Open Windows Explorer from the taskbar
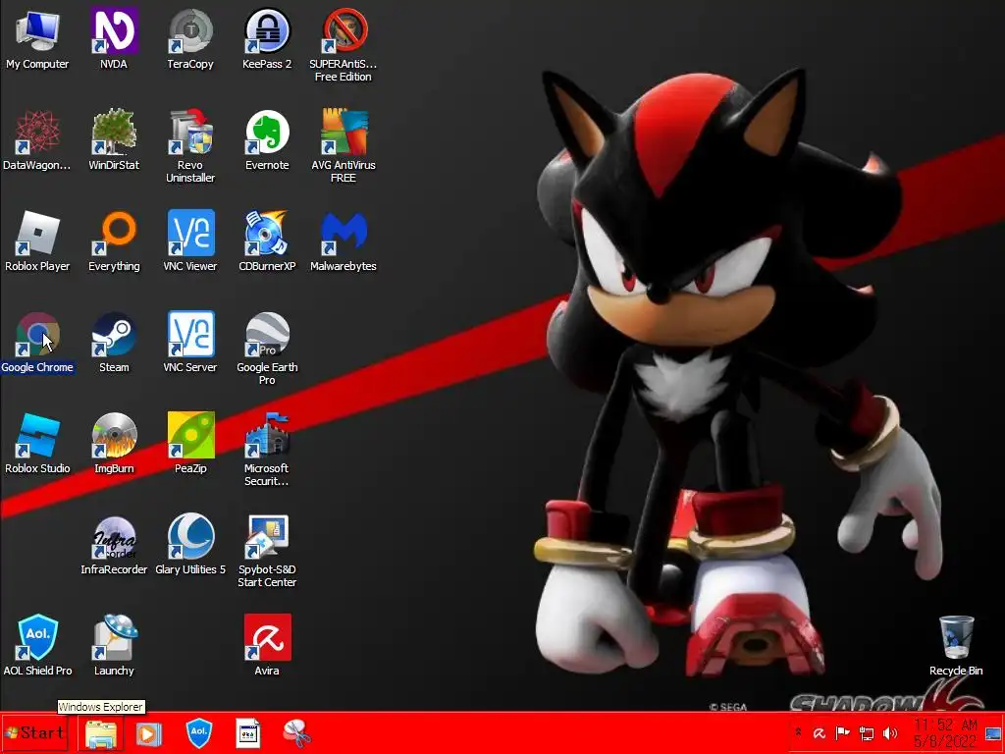 101,733
